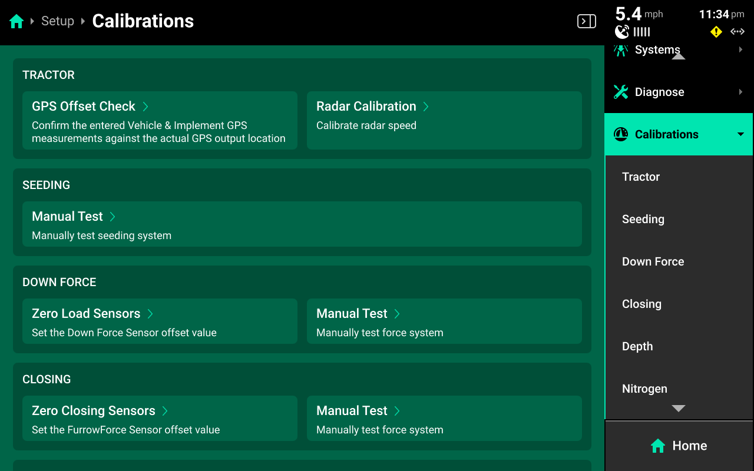
Task: Open the Seeding Manual Test
Action: pos(302,224)
